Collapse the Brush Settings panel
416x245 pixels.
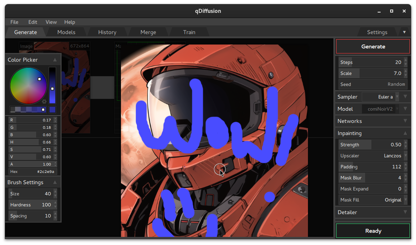coord(55,182)
